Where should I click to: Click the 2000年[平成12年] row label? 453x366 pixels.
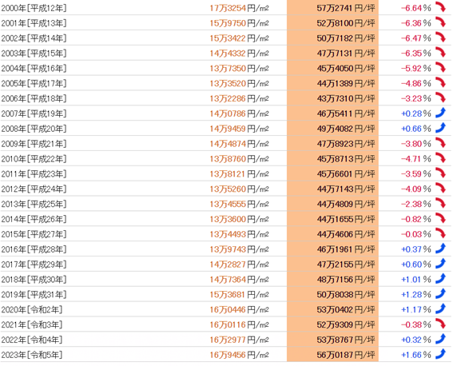point(34,8)
